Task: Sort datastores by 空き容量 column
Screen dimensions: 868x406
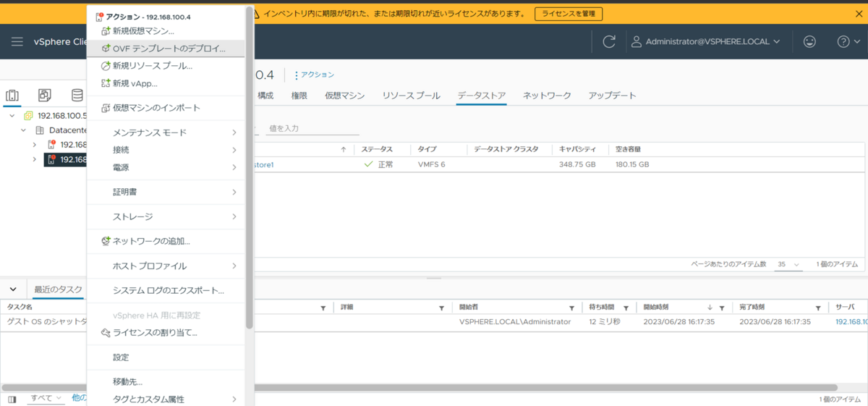Action: coord(628,149)
